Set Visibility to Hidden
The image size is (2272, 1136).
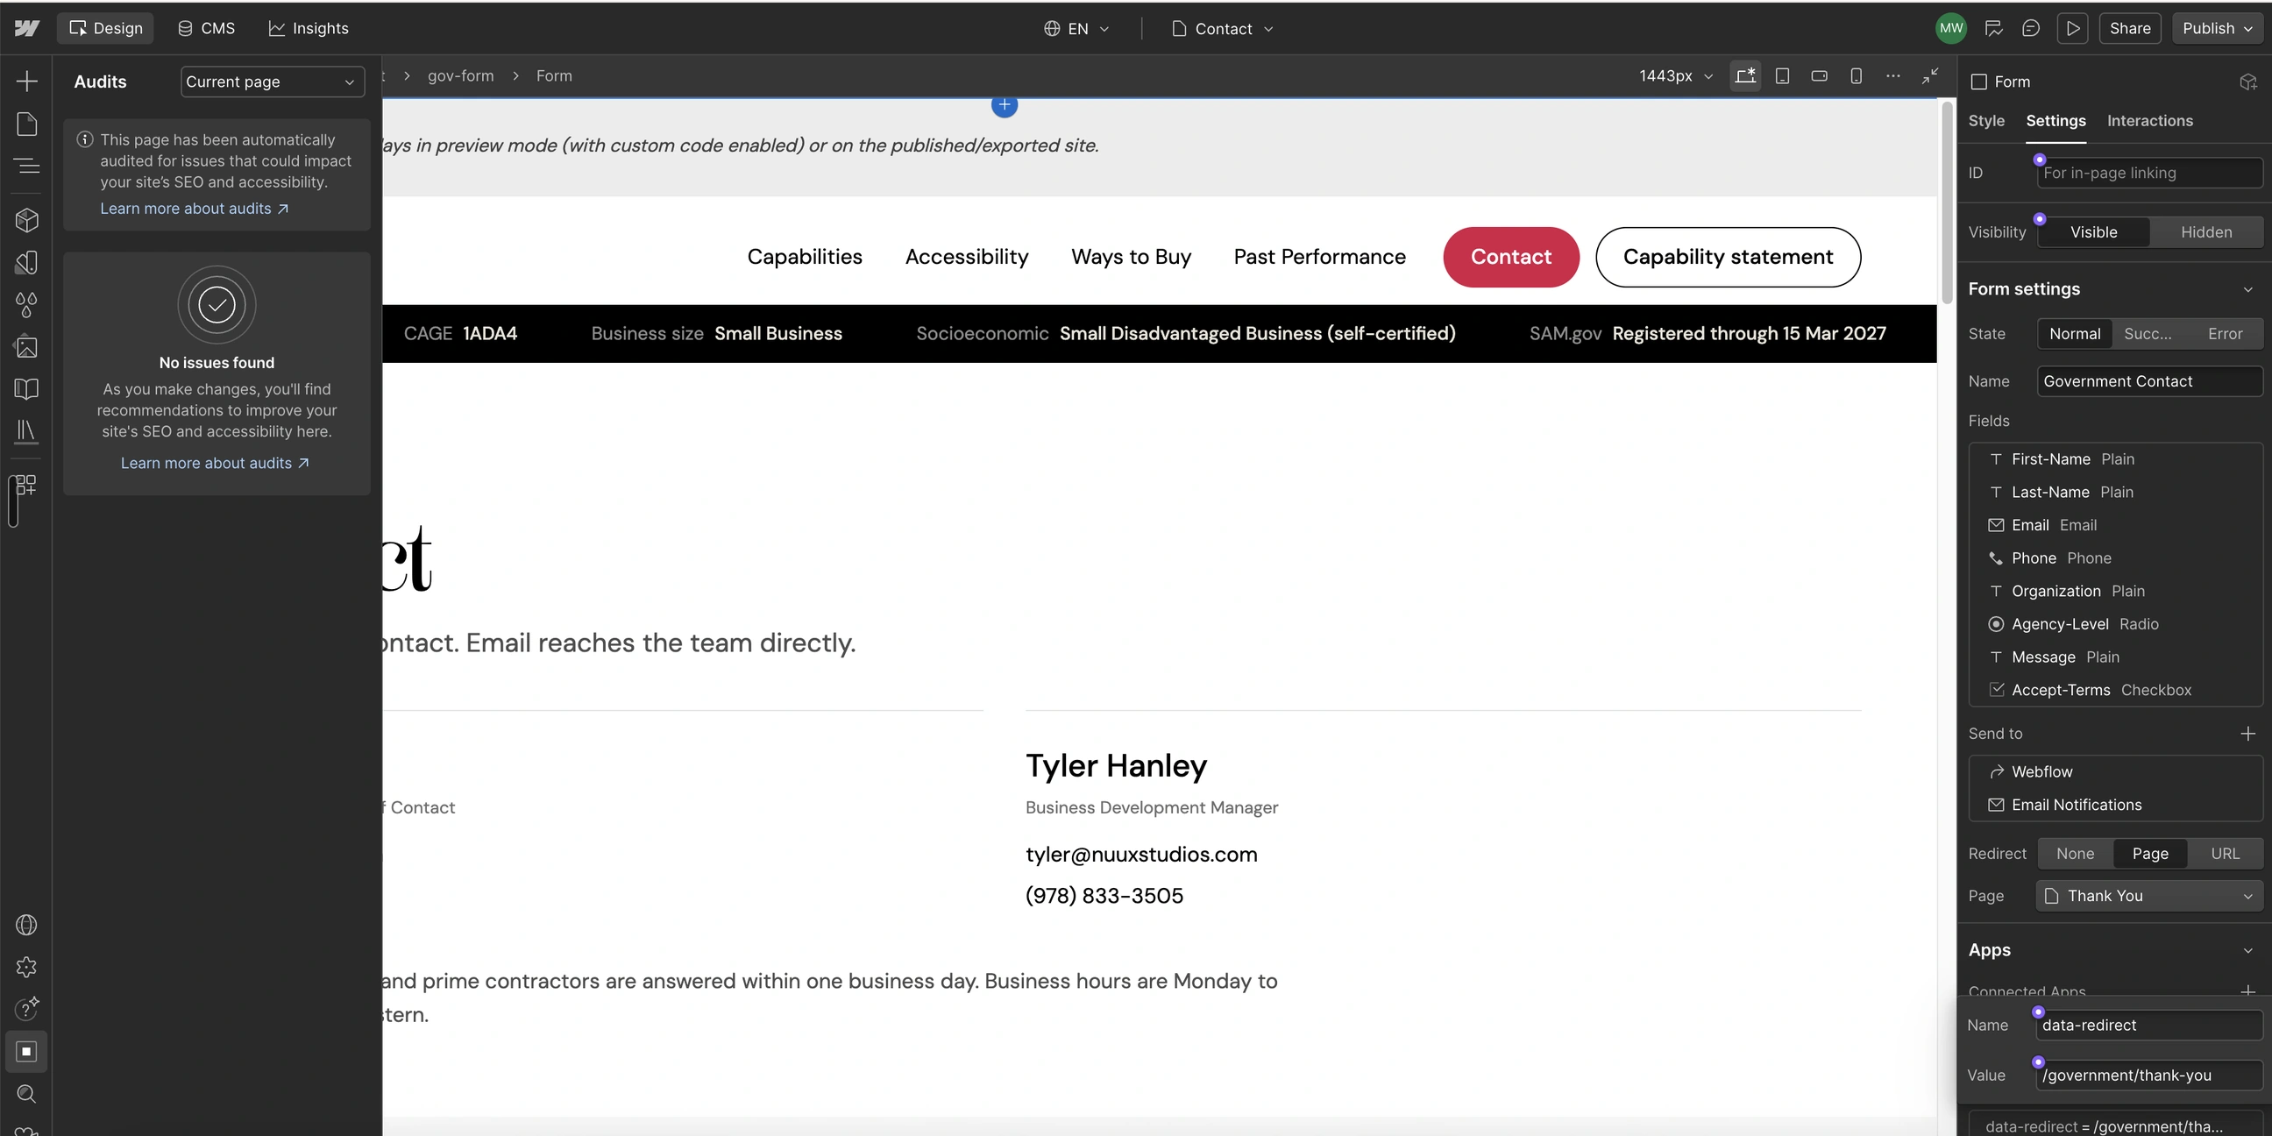(2206, 232)
